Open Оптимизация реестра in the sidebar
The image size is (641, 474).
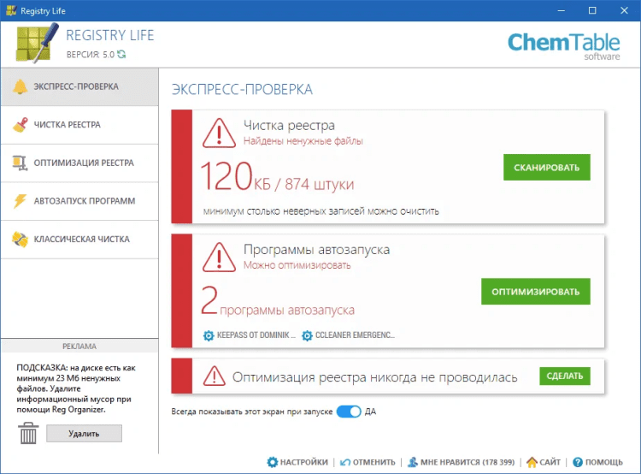pos(79,163)
